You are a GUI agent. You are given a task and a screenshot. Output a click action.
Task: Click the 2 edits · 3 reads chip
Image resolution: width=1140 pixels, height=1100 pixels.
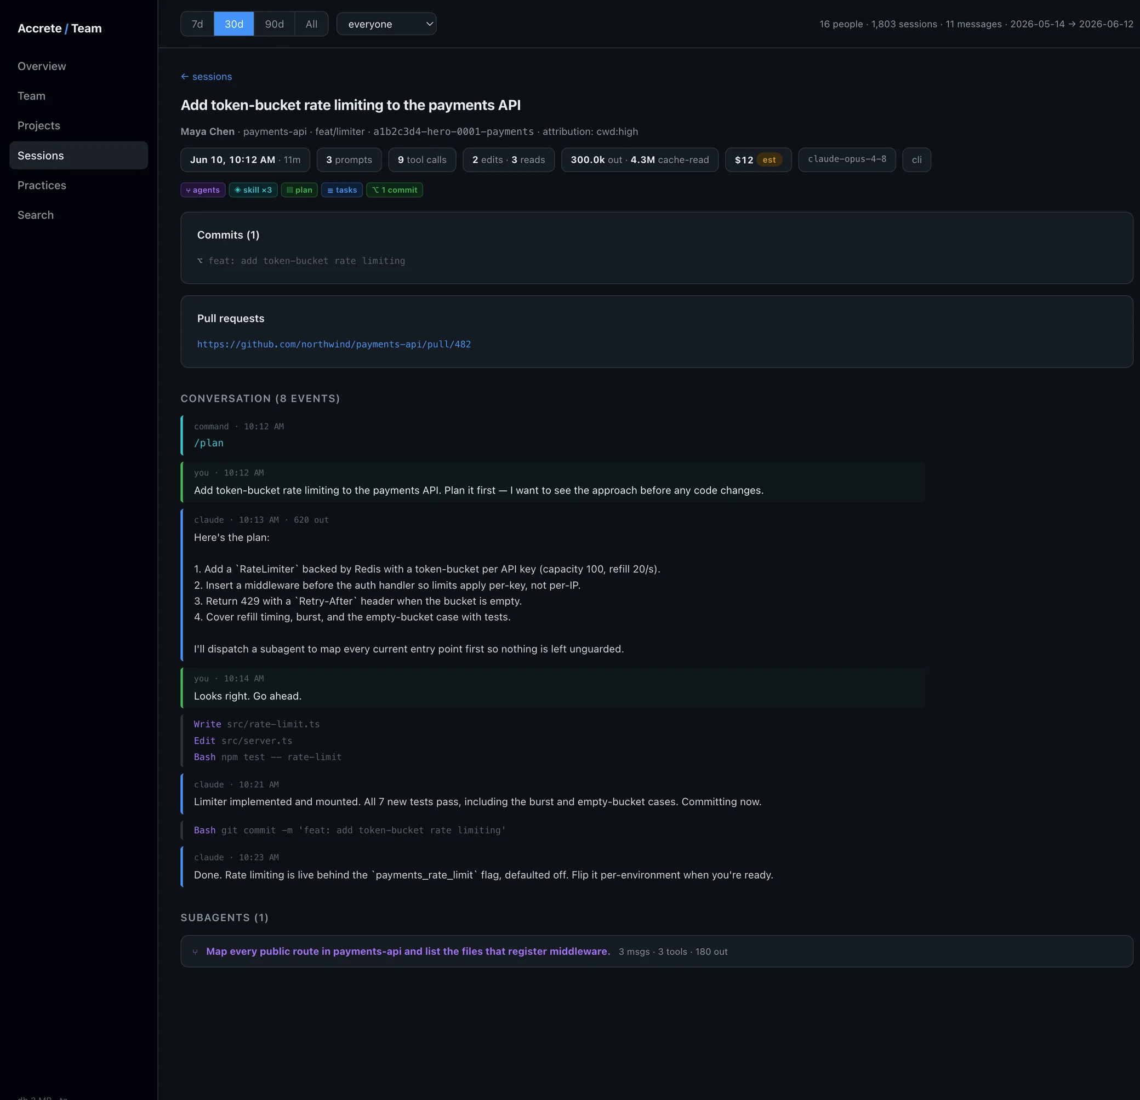(509, 160)
